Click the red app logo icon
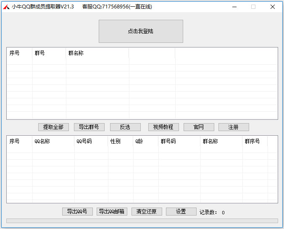 (x=6, y=7)
